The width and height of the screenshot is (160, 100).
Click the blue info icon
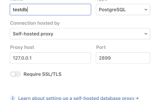click(x=13, y=98)
